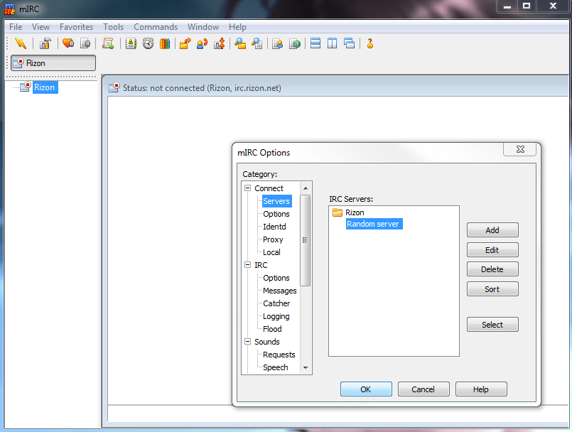Click the Timer clock toolbar icon
This screenshot has width=572, height=432.
[148, 43]
